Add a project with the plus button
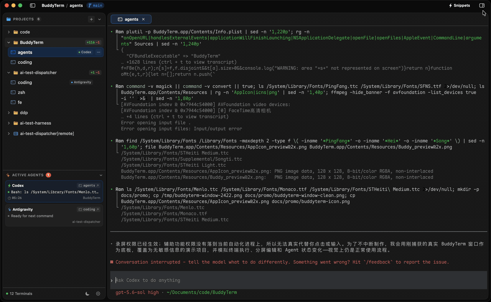 (x=91, y=19)
